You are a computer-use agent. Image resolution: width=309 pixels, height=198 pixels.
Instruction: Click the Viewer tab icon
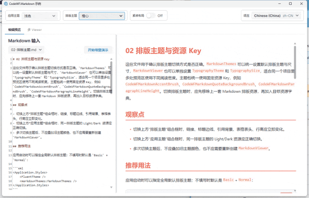[x=29, y=30]
